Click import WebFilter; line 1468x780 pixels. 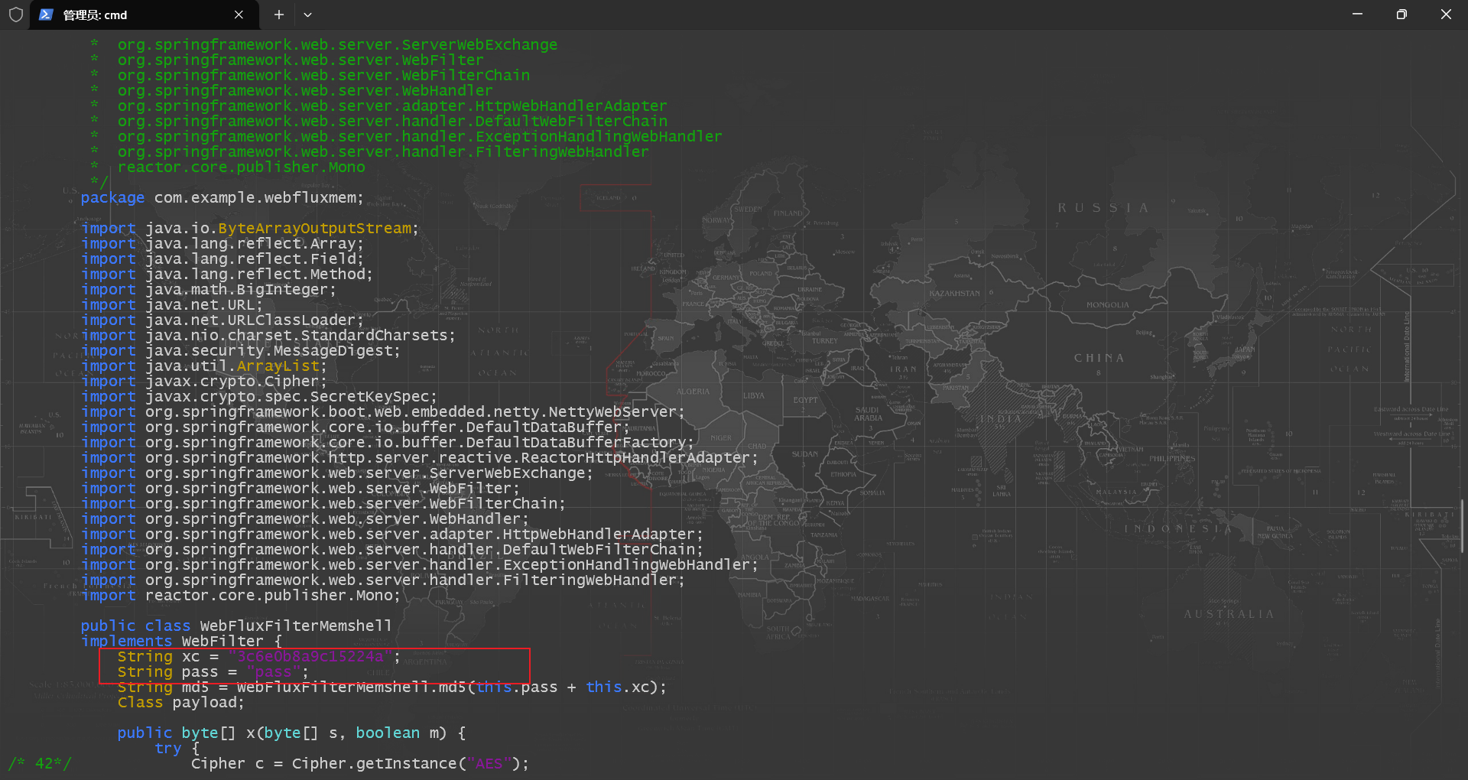click(300, 489)
